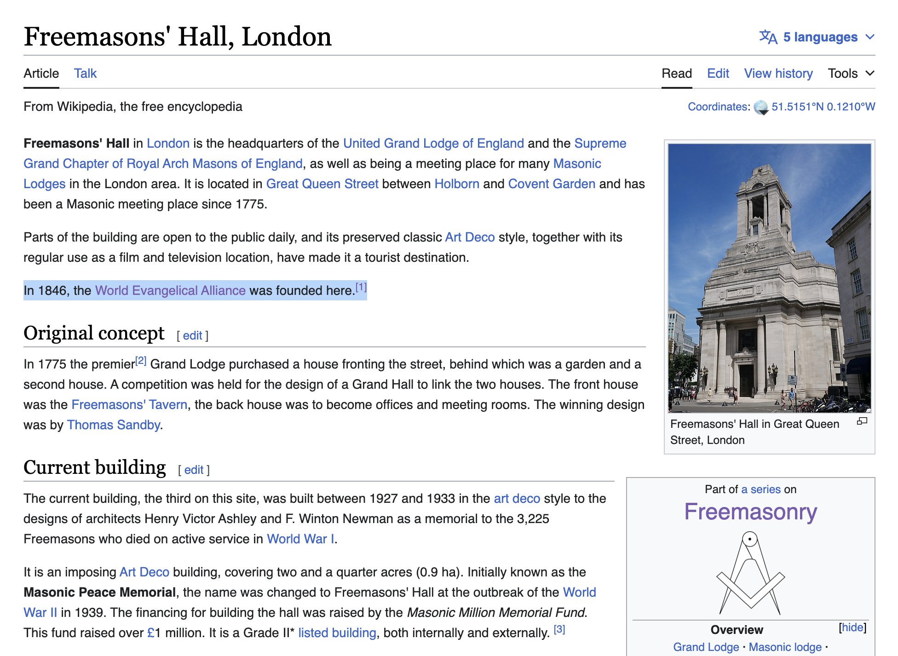Follow the Holborn link
The image size is (898, 656).
[x=457, y=184]
